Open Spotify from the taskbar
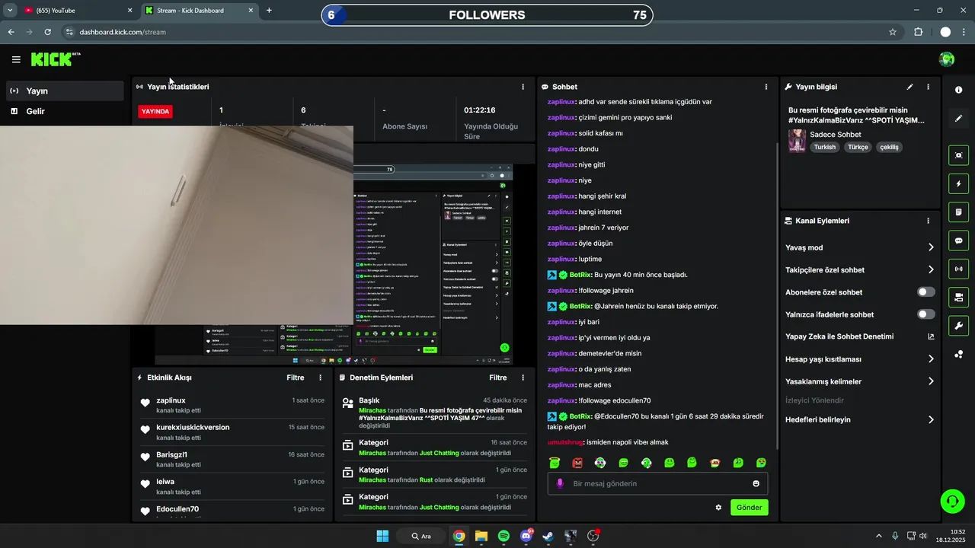 tap(503, 536)
